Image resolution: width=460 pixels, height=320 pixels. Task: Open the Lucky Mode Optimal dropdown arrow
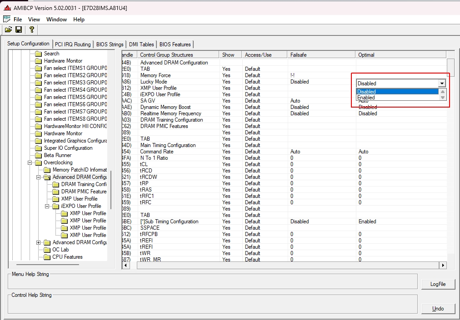pyautogui.click(x=442, y=84)
